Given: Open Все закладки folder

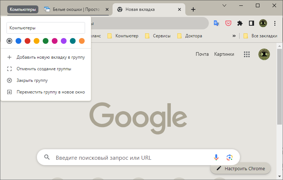Looking at the screenshot, I should coord(260,36).
